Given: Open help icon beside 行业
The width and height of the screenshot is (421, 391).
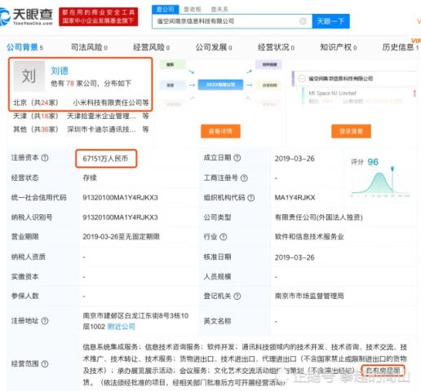Looking at the screenshot, I should click(x=224, y=237).
